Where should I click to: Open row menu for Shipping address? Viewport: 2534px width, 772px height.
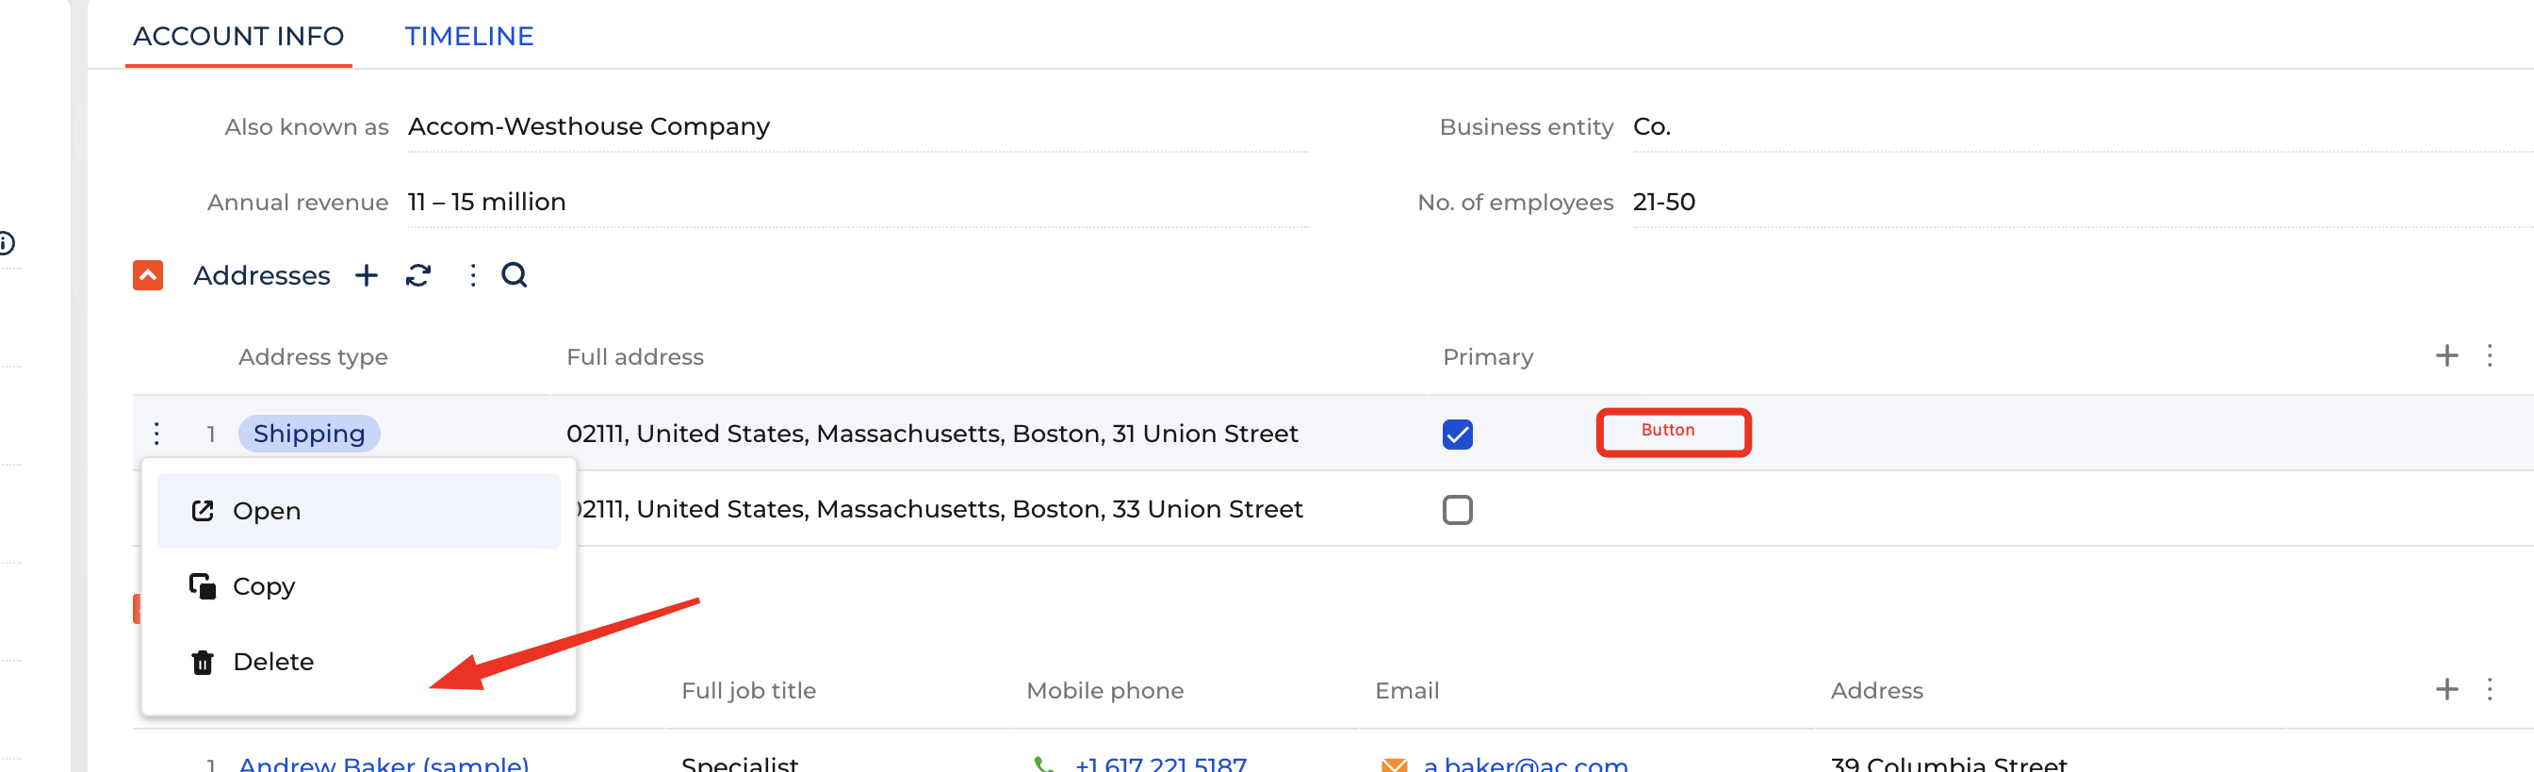tap(157, 434)
